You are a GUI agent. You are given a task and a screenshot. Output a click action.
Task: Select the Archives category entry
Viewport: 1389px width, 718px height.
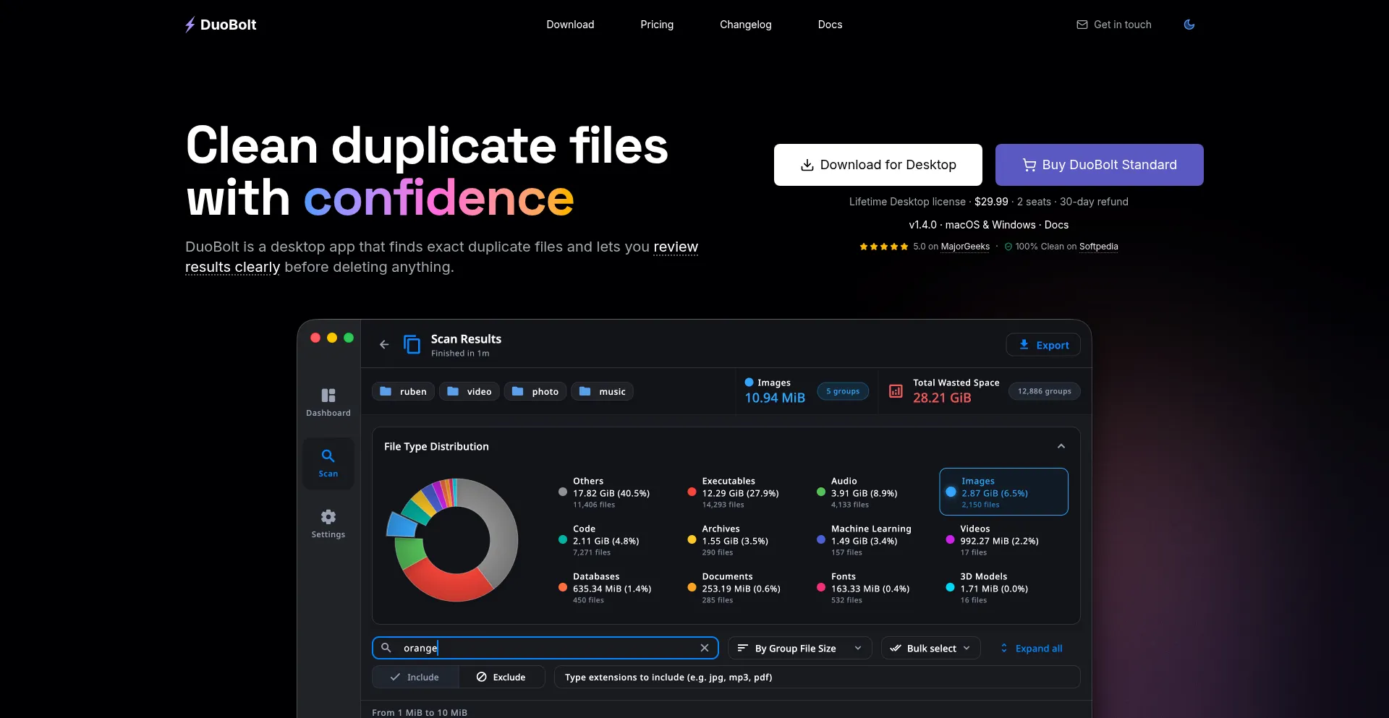pos(729,540)
